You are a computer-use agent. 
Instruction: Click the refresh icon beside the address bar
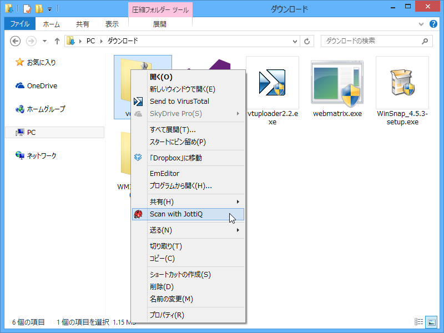(x=307, y=41)
